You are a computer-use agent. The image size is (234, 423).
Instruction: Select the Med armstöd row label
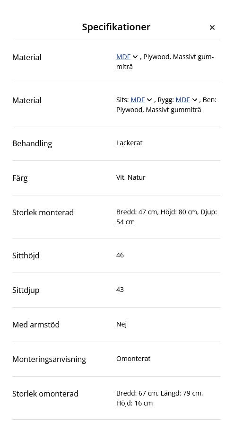(36, 324)
